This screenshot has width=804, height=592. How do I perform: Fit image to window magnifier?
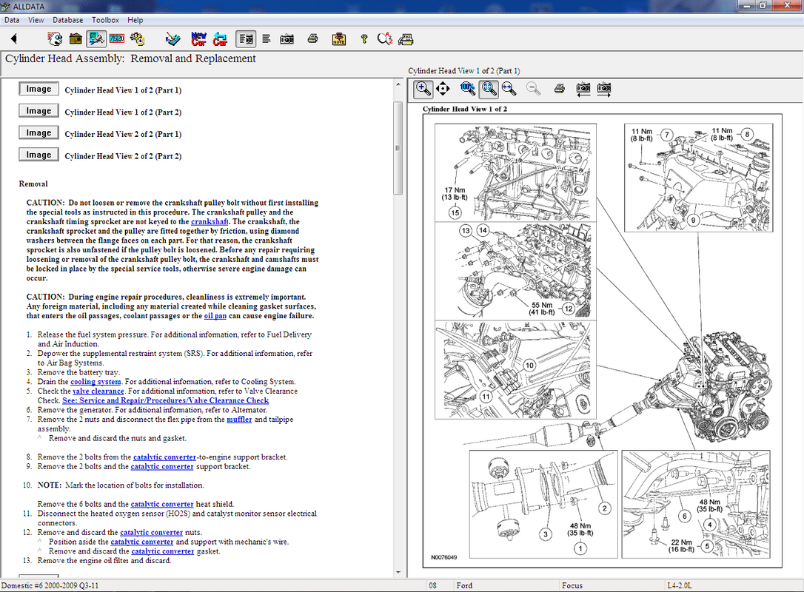pyautogui.click(x=489, y=89)
